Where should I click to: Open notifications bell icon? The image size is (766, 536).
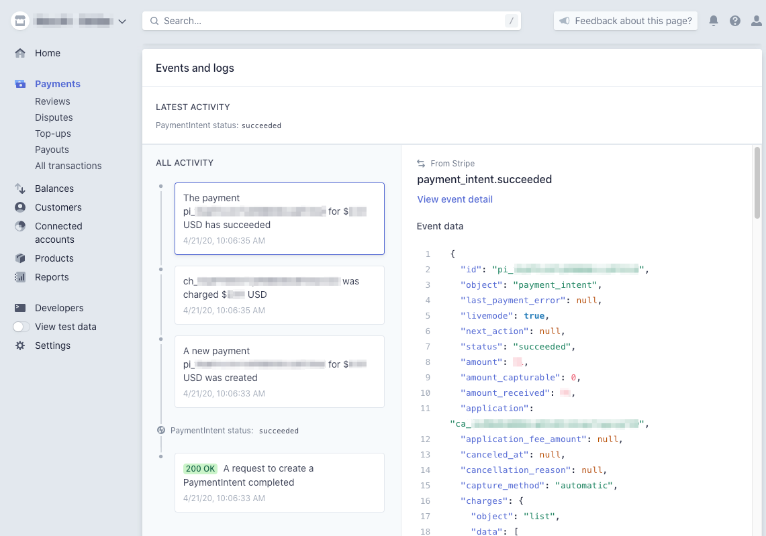tap(714, 21)
